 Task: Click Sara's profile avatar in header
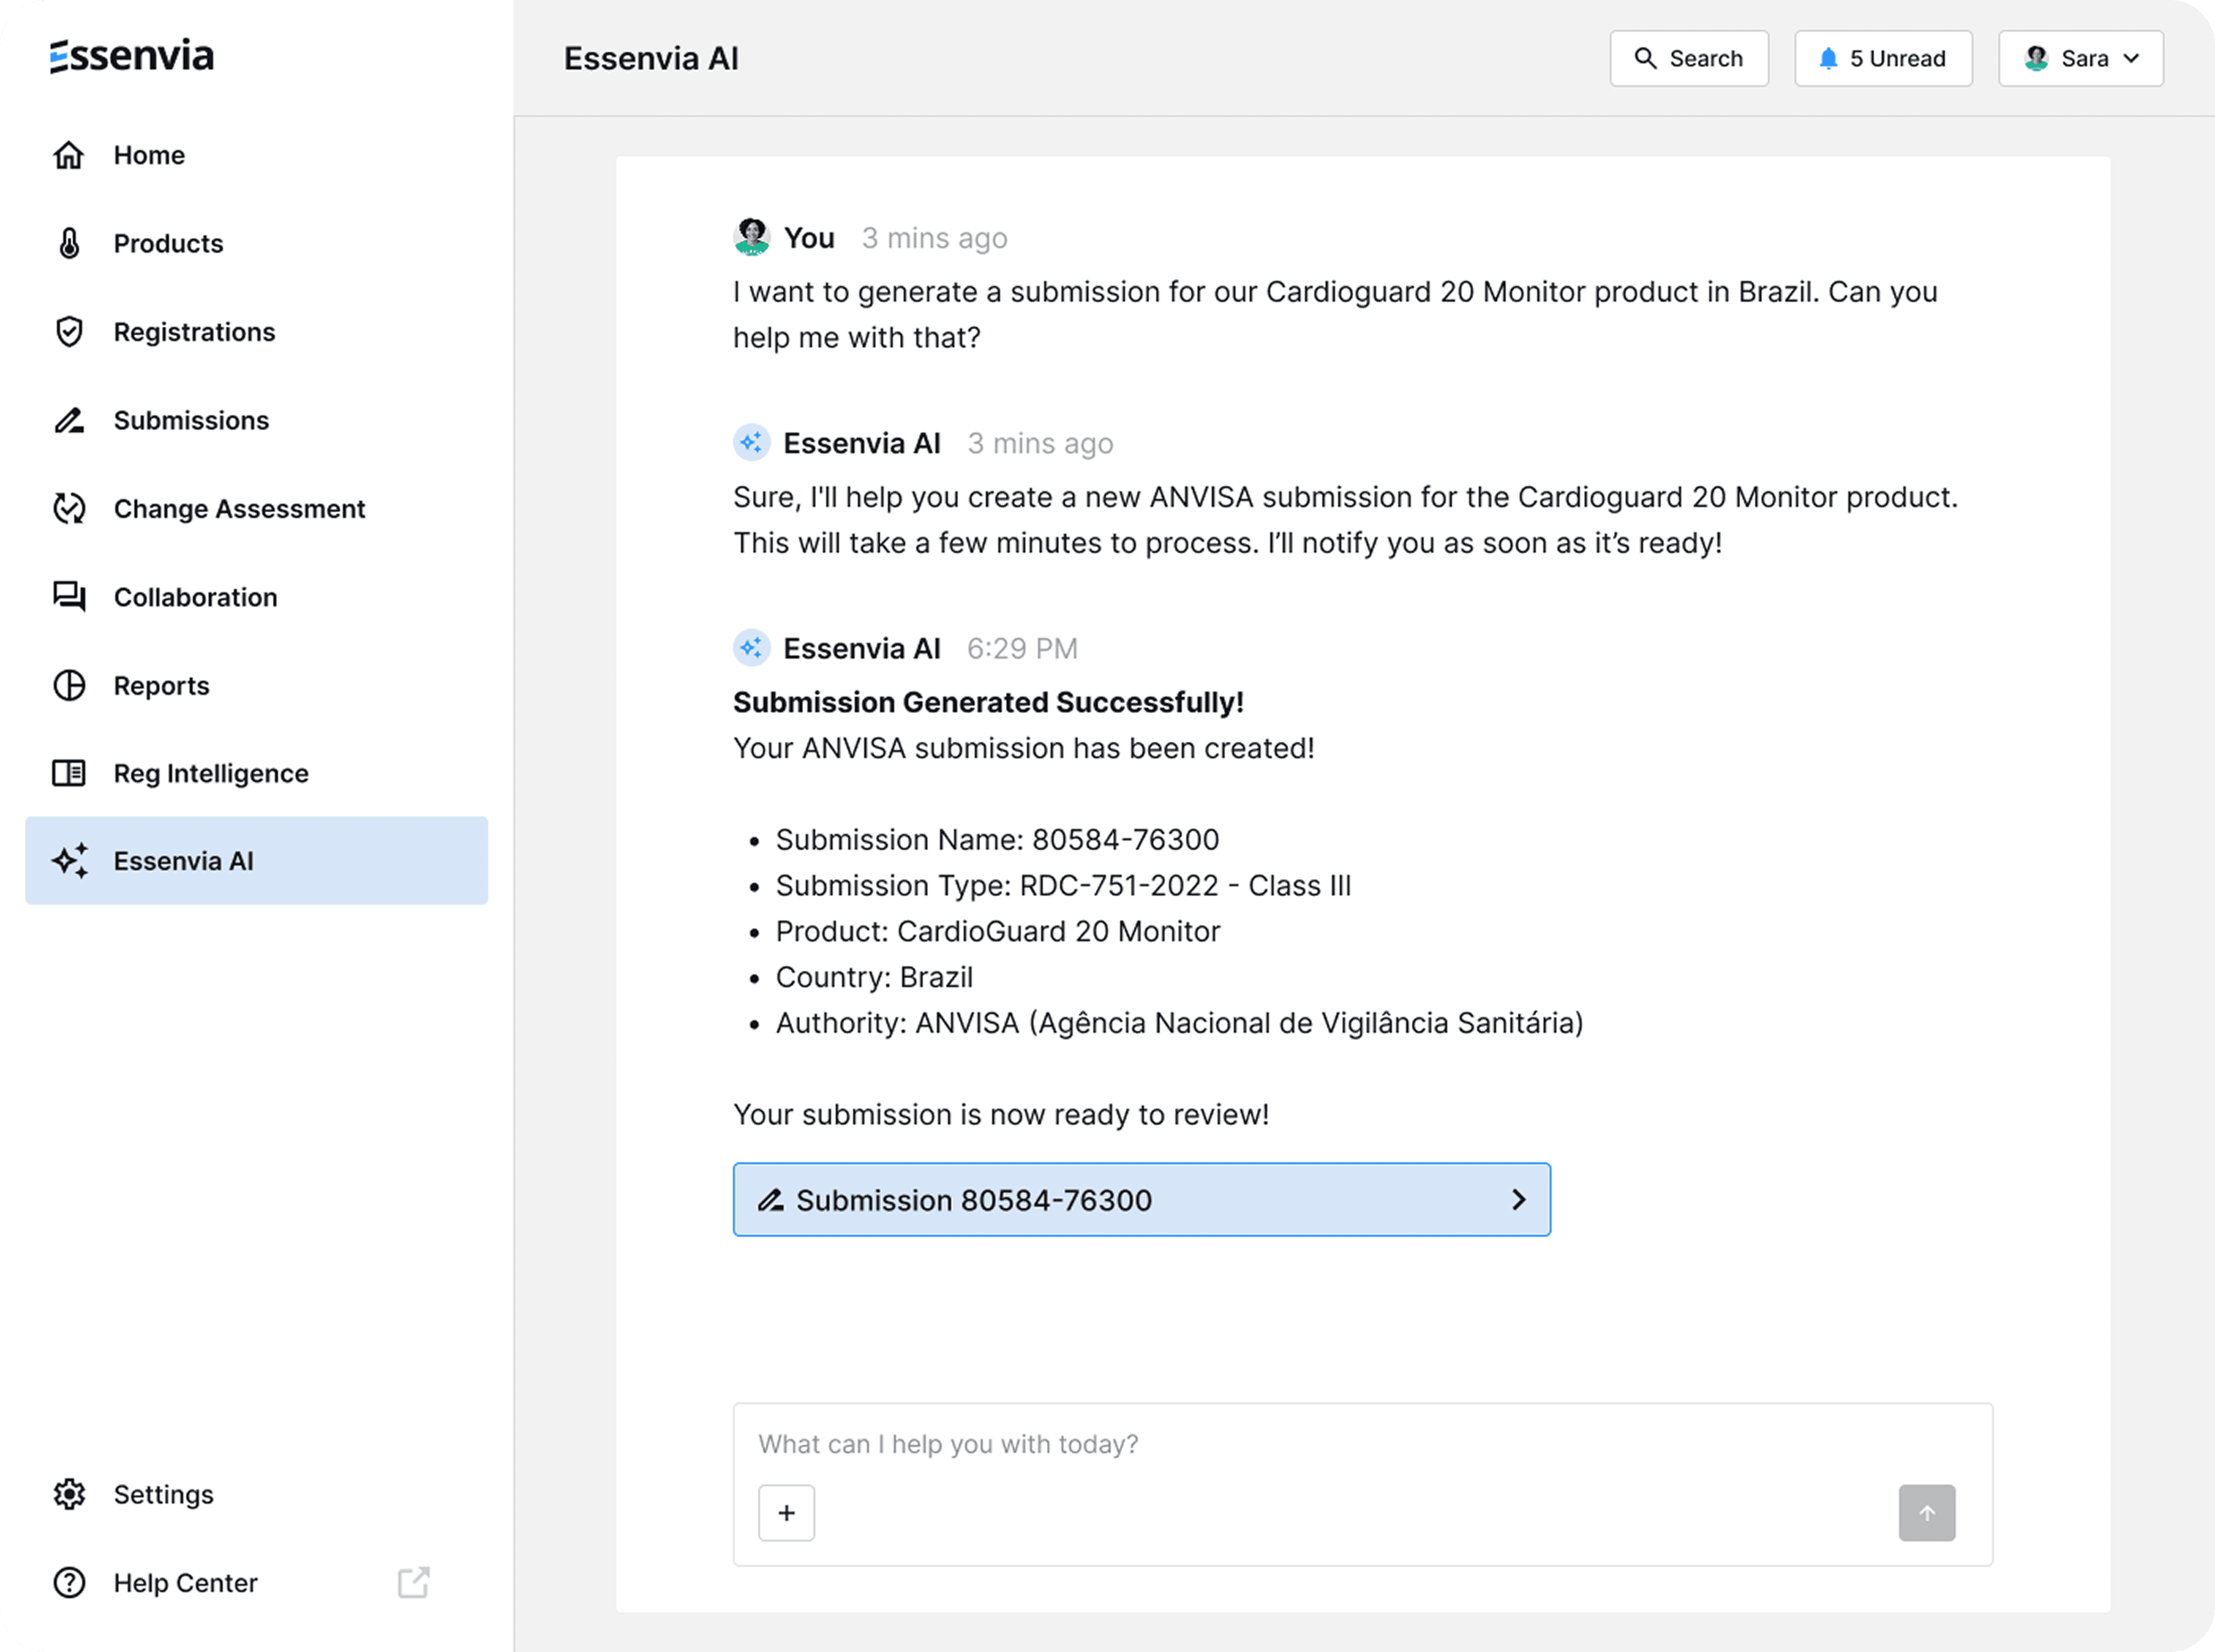coord(2036,58)
